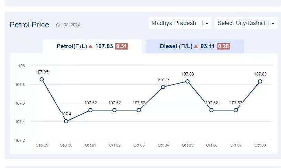Click the Petrol Price heading
Image resolution: width=281 pixels, height=168 pixels.
click(30, 25)
